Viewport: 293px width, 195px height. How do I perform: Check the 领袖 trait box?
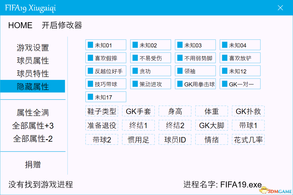180,71
